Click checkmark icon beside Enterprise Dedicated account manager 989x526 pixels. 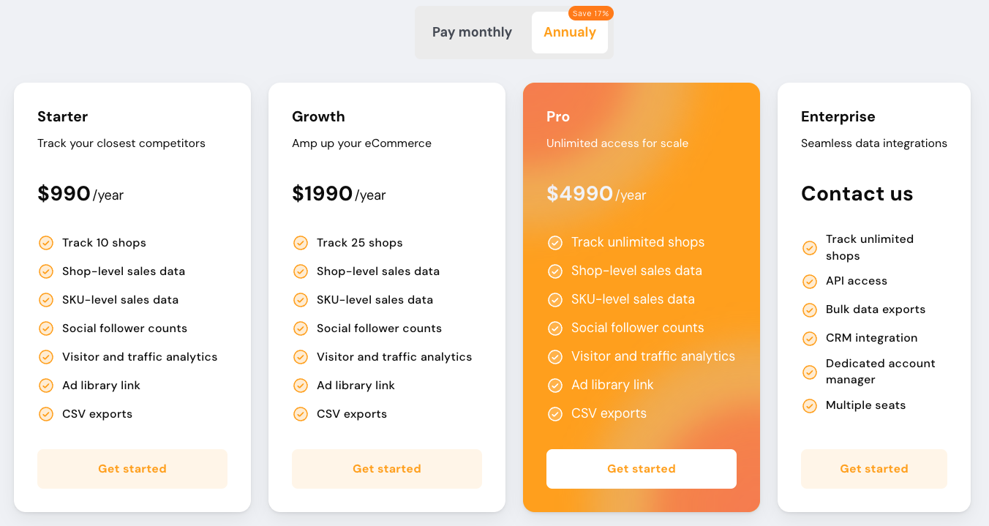point(810,372)
